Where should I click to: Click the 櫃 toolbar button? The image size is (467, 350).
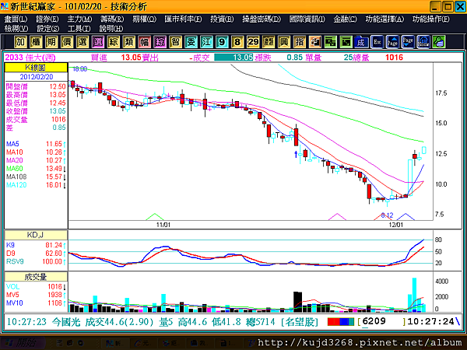coord(36,42)
